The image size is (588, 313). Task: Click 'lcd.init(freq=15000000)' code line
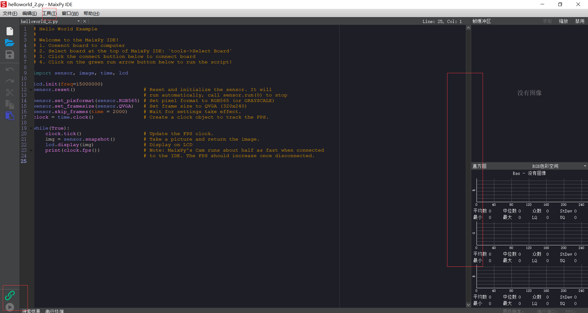68,84
